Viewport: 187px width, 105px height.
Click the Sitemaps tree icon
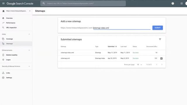point(3,44)
